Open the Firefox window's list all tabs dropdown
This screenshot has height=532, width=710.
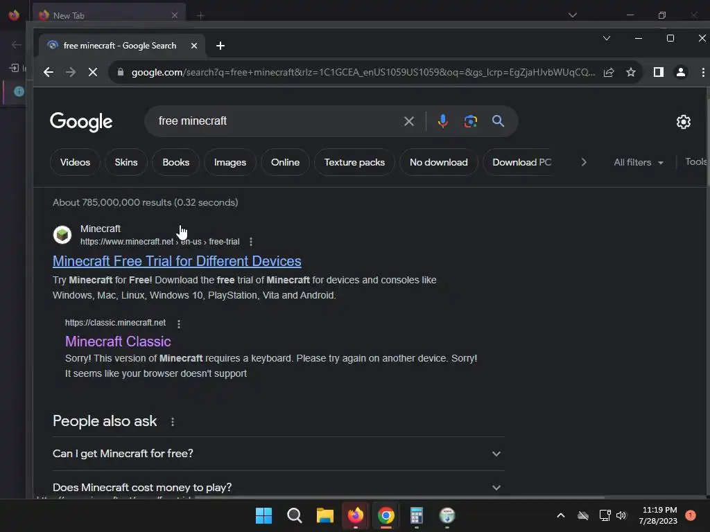click(x=572, y=15)
